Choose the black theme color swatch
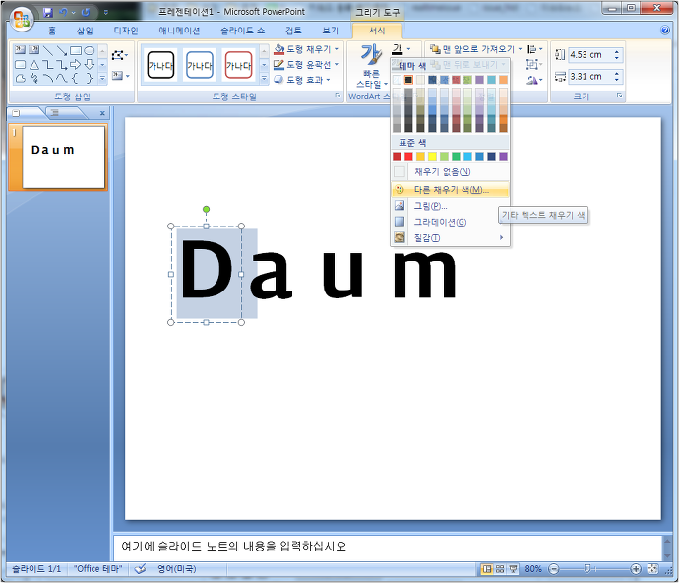Screen dimensions: 679x583 tap(408, 80)
